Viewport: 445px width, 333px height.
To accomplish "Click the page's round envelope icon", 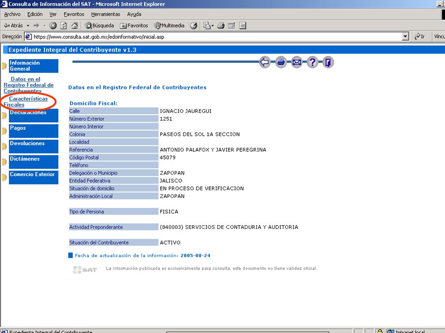I will click(297, 62).
